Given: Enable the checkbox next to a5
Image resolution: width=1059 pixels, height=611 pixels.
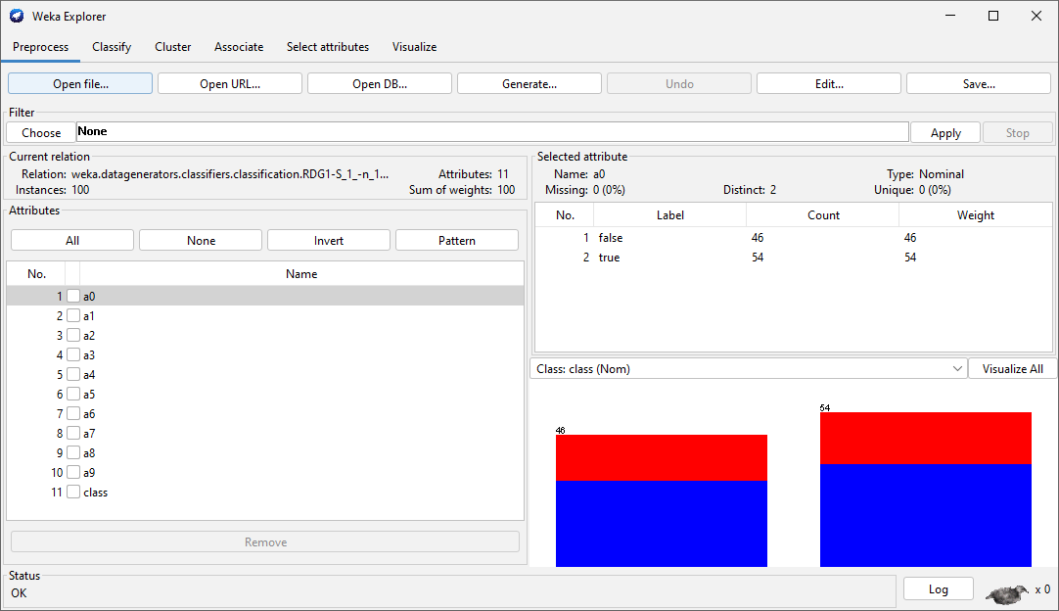Looking at the screenshot, I should pyautogui.click(x=73, y=395).
